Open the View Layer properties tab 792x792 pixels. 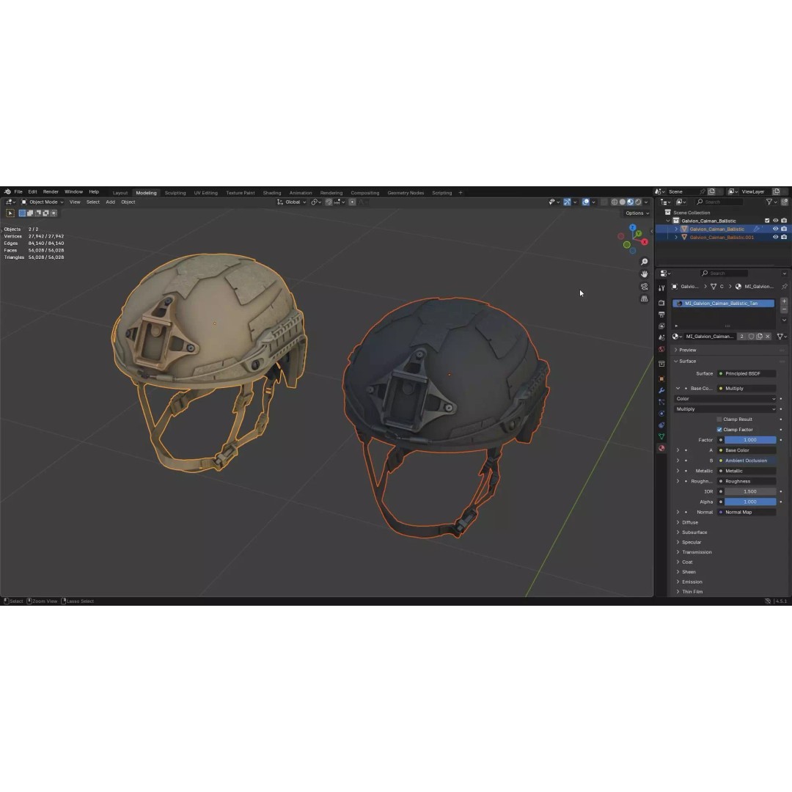[661, 326]
